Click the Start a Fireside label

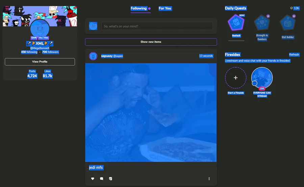[235, 93]
